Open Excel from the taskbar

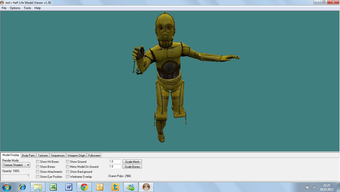[x=53, y=187]
